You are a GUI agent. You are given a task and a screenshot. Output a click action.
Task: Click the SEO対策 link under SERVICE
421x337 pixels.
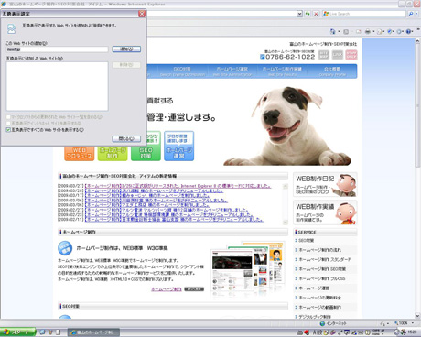tap(306, 241)
